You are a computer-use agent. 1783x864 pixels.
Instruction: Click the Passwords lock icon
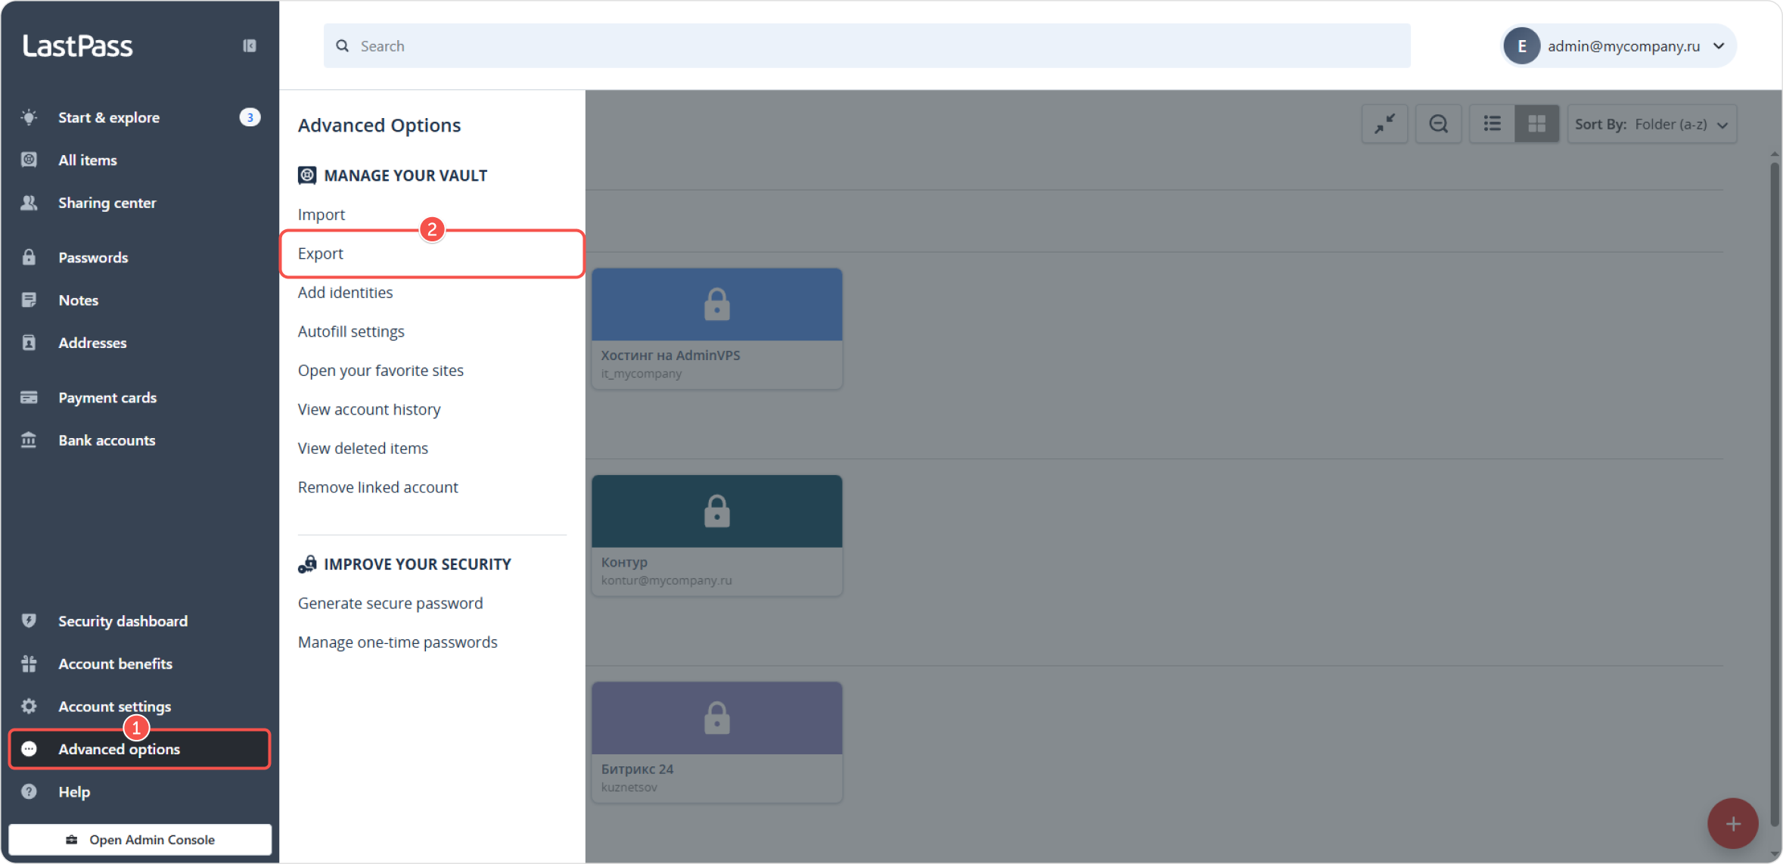[29, 257]
